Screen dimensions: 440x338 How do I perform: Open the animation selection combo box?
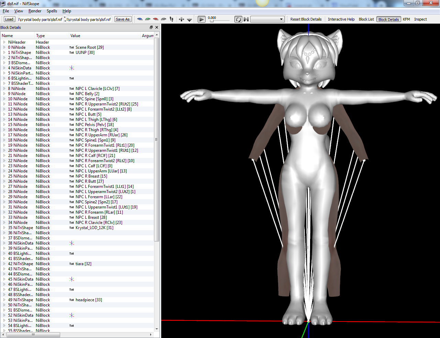(267, 19)
